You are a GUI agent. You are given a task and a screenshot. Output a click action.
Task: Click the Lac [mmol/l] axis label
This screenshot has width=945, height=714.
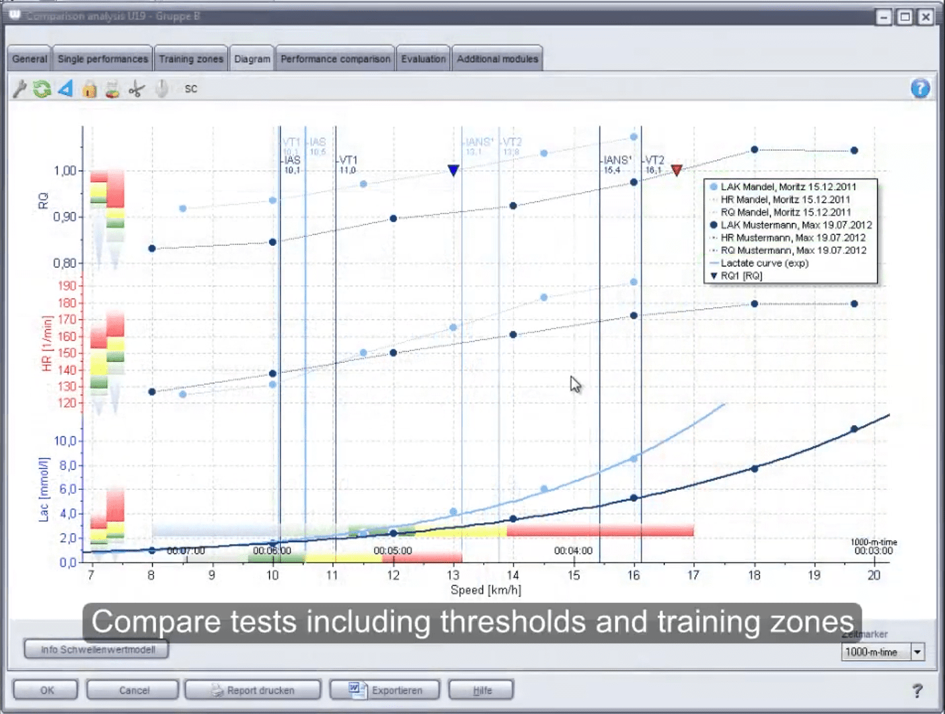(x=44, y=489)
